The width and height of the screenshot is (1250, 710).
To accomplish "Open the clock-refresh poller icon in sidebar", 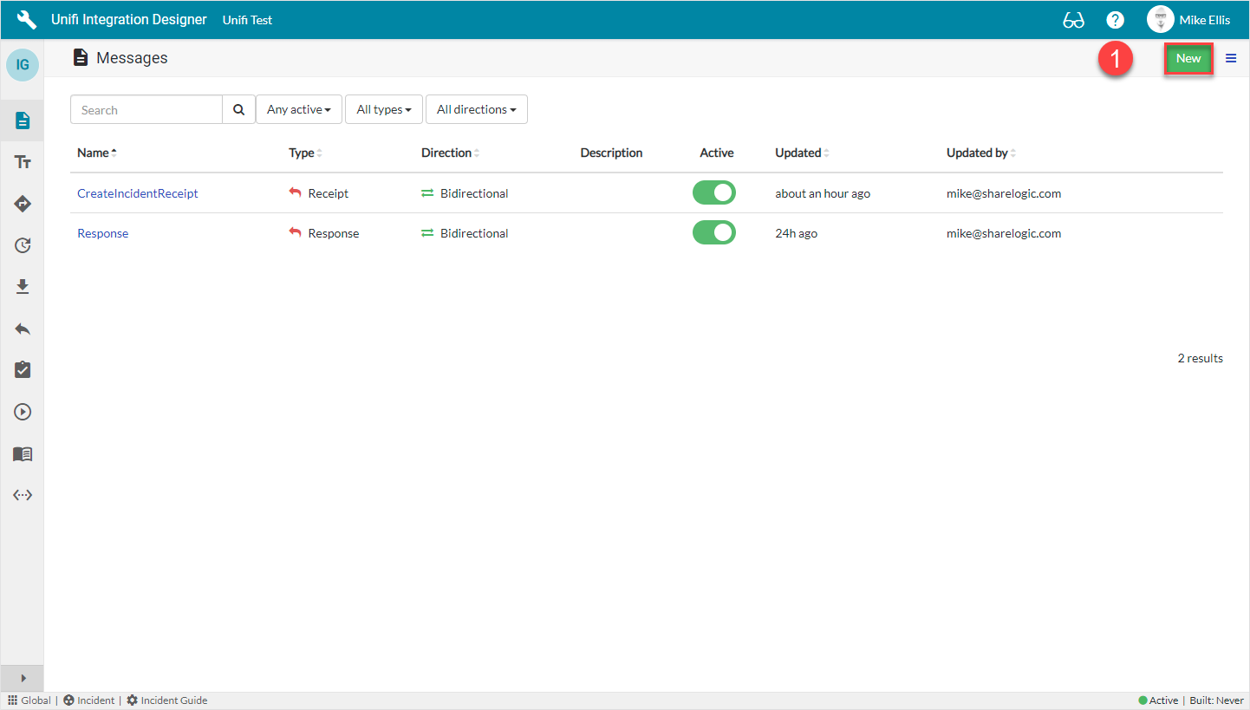I will (x=23, y=245).
